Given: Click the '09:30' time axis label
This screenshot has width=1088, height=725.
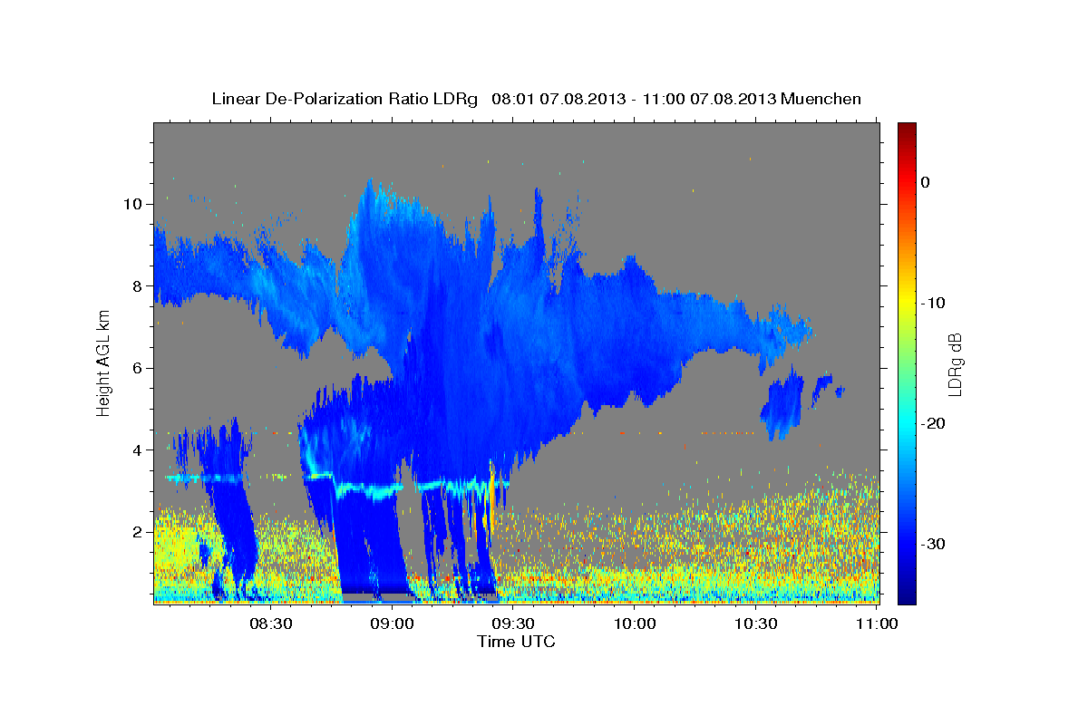Looking at the screenshot, I should click(514, 623).
